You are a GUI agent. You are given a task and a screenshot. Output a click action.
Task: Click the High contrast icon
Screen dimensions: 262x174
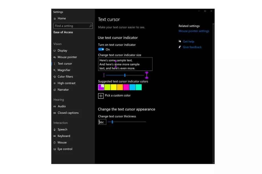[x=55, y=83]
